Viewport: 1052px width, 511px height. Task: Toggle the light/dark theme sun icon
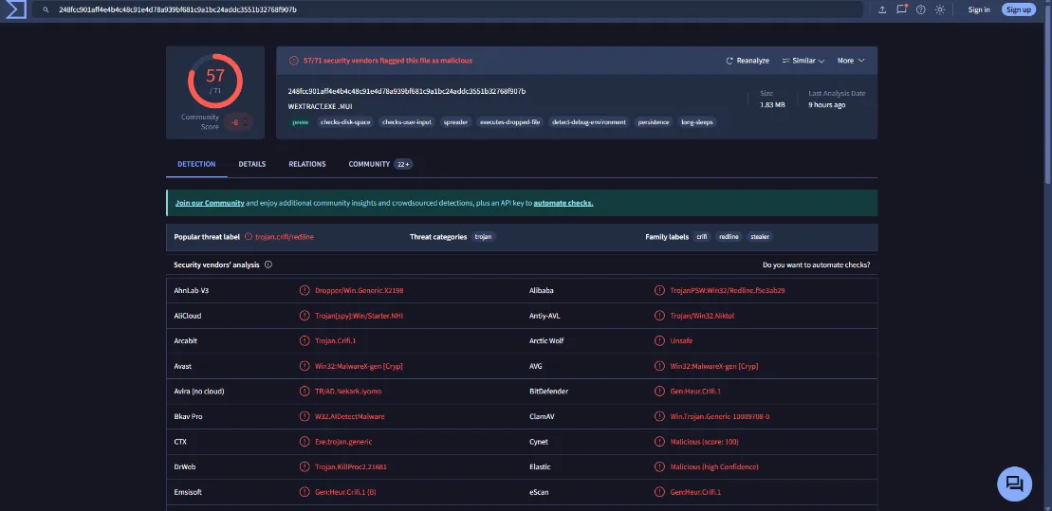click(x=940, y=9)
